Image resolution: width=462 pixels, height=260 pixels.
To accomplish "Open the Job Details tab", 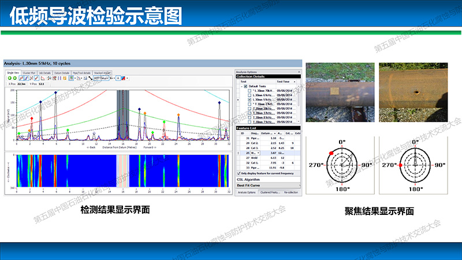I will pos(45,73).
